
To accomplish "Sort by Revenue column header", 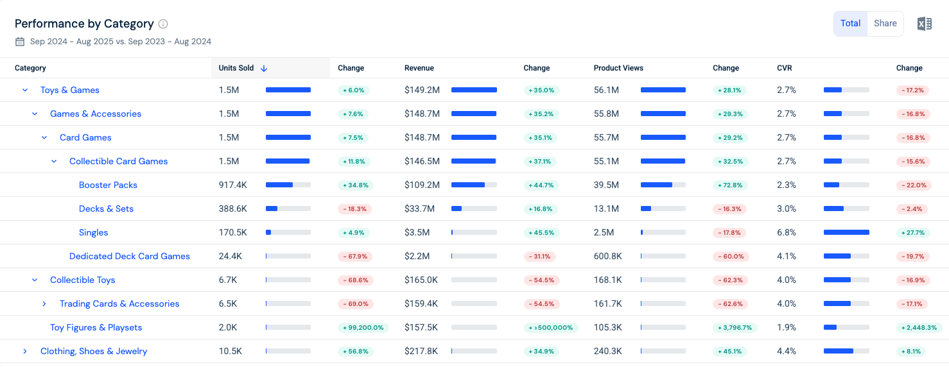I will coord(419,68).
